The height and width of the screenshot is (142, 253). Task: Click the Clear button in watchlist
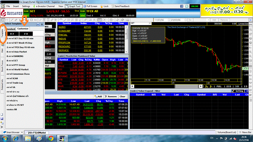click(122, 96)
